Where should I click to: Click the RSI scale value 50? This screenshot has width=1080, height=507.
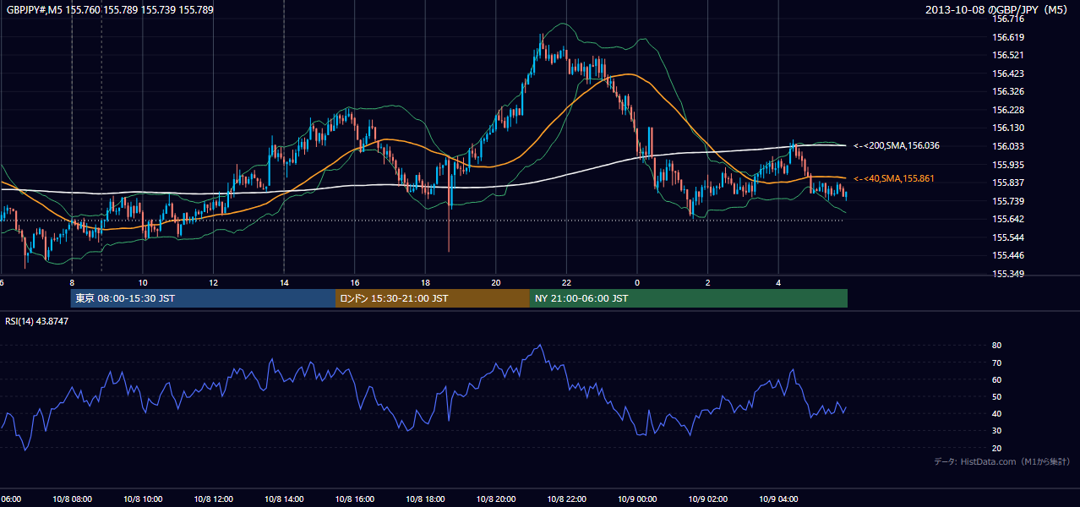click(996, 396)
